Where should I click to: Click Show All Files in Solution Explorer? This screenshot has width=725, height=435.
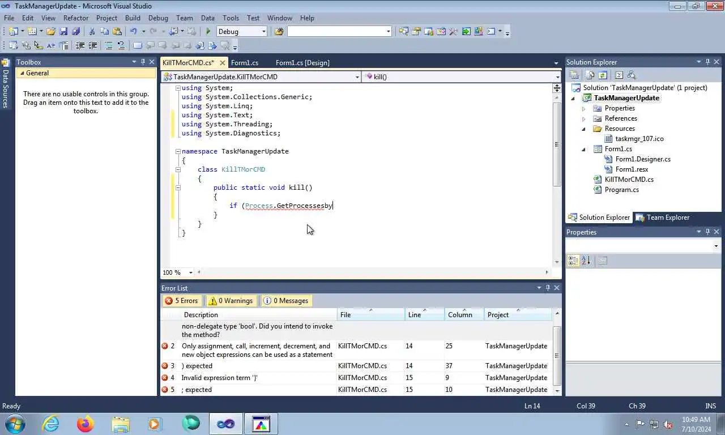pos(590,75)
